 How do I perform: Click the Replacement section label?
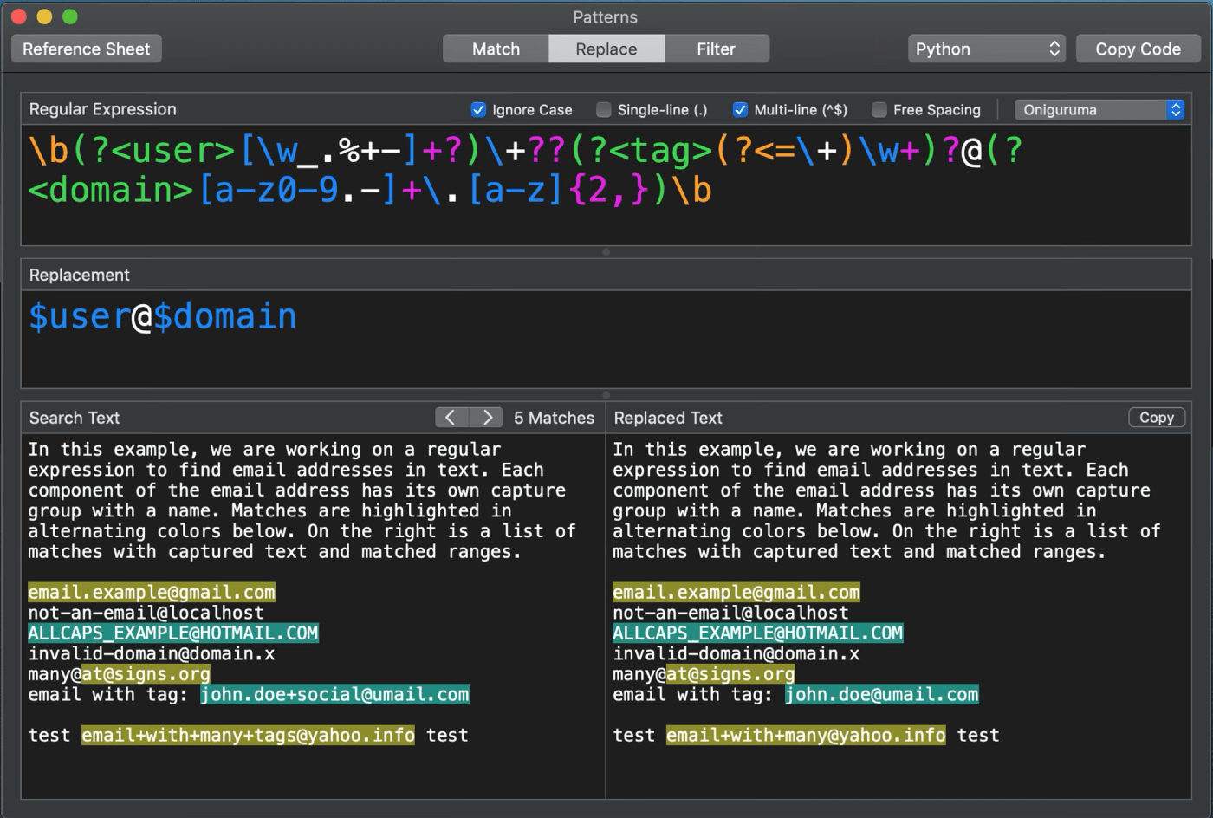tap(79, 276)
